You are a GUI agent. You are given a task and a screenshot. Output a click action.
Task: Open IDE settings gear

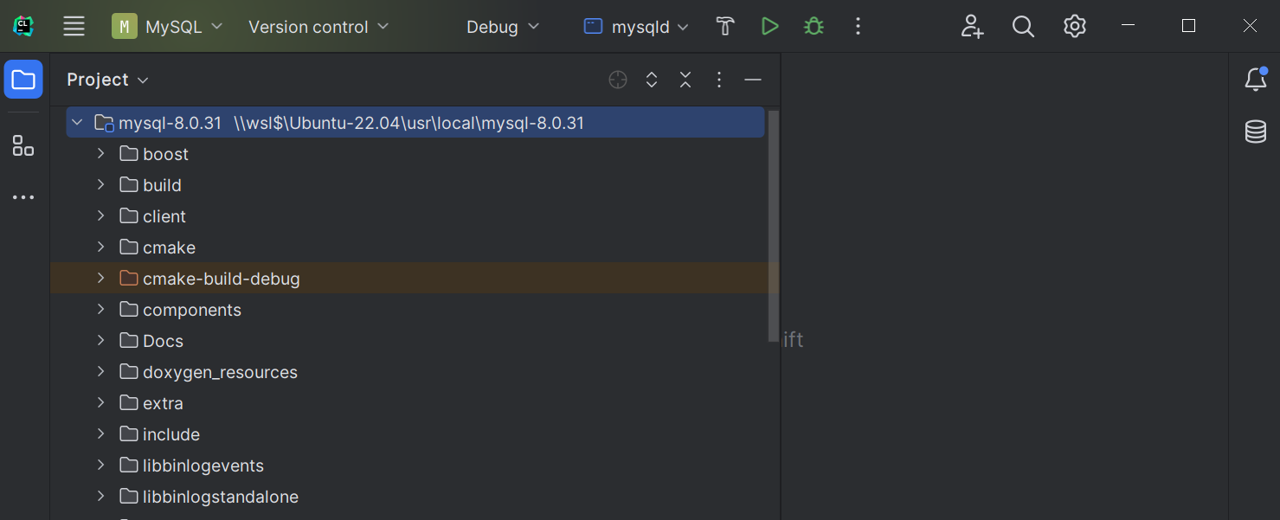tap(1074, 27)
